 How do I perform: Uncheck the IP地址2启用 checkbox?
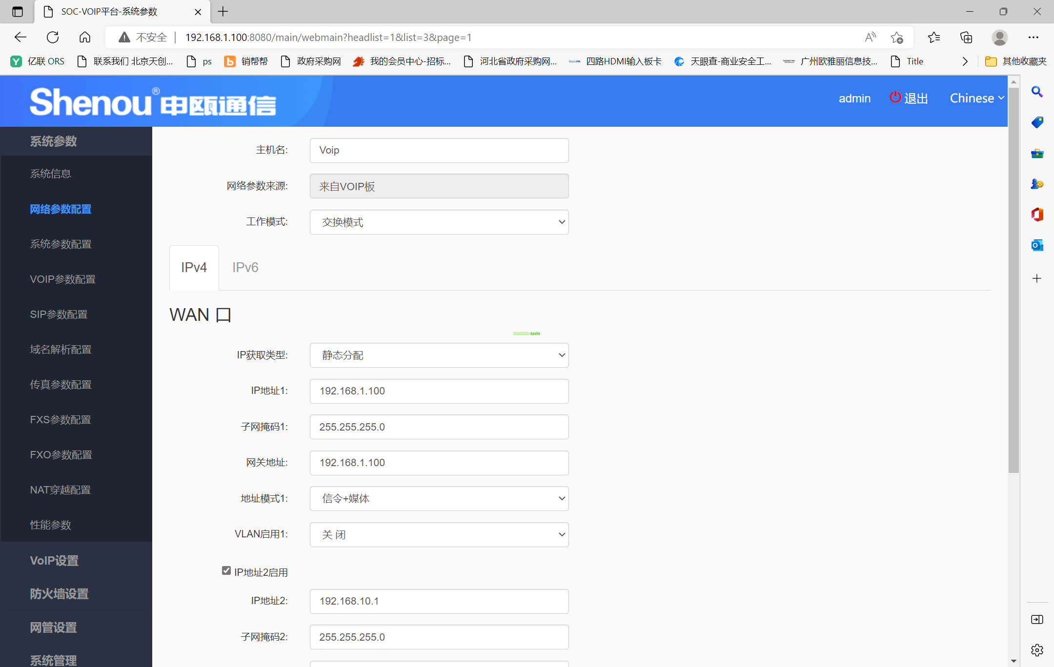click(226, 570)
